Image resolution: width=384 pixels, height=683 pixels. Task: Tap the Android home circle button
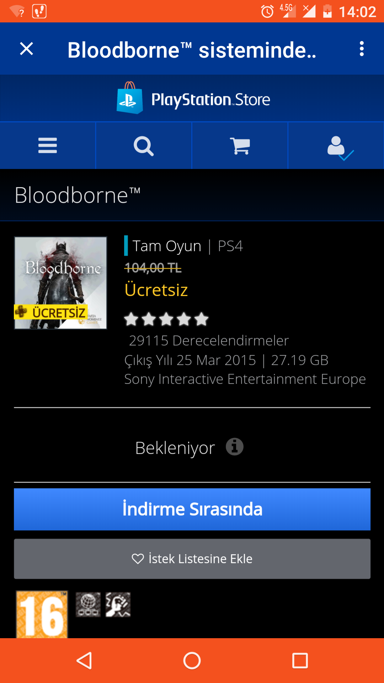[192, 661]
